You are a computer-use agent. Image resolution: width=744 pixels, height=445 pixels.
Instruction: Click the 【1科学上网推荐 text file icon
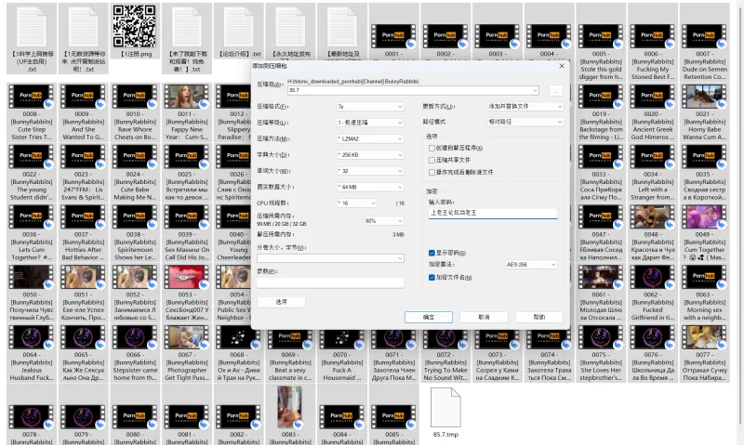[x=32, y=26]
